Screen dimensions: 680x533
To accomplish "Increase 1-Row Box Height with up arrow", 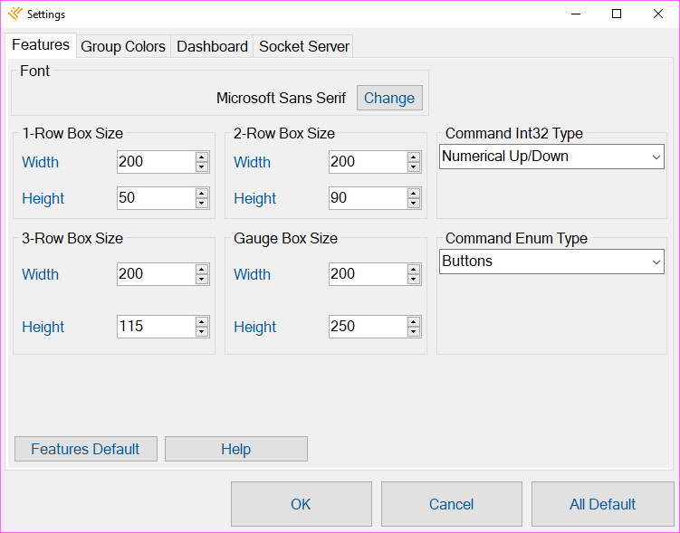I will click(202, 194).
